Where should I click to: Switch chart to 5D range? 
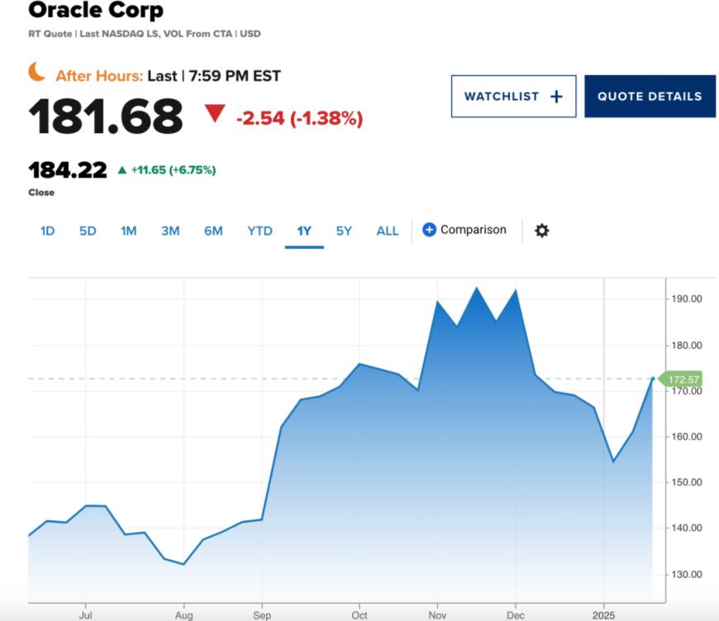[x=88, y=231]
